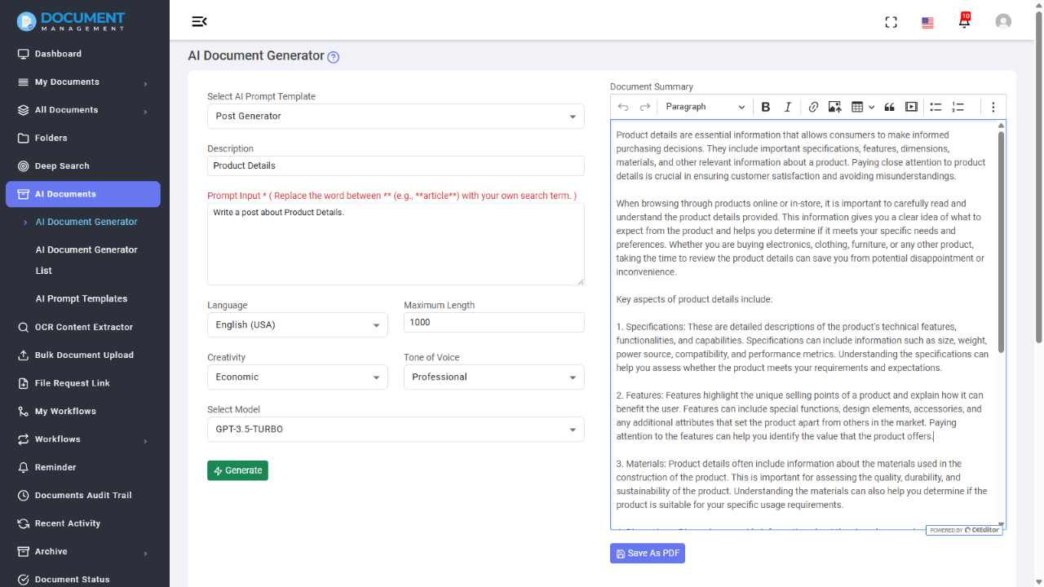Open the Select AI Prompt Template dropdown
1044x587 pixels.
click(395, 116)
